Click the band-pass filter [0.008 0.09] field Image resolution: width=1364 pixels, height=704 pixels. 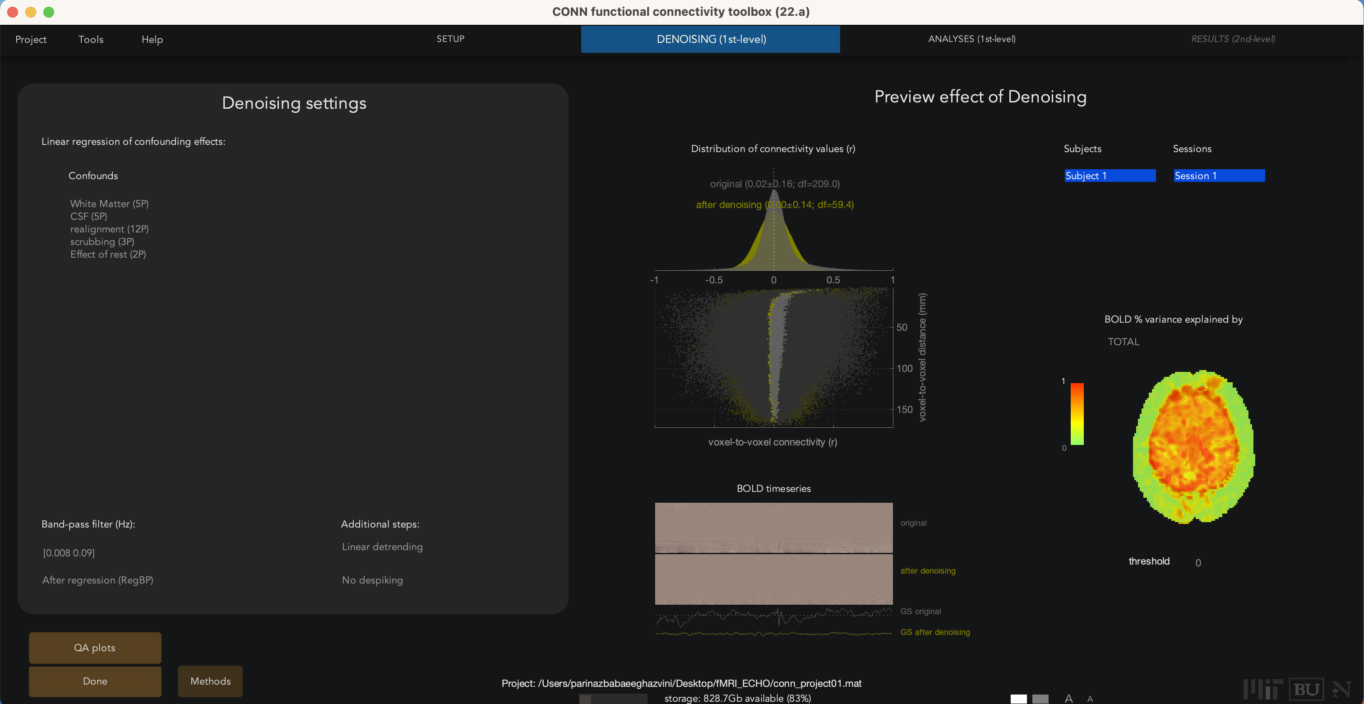pos(69,553)
